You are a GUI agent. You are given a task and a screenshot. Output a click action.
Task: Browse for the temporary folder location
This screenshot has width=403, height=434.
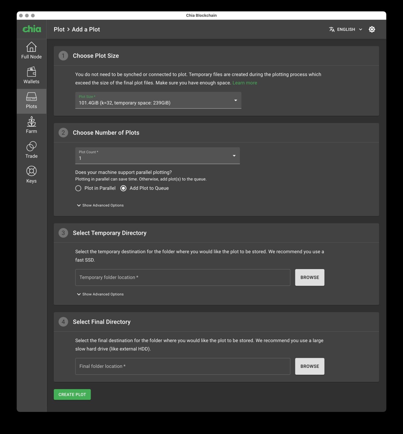tap(309, 277)
